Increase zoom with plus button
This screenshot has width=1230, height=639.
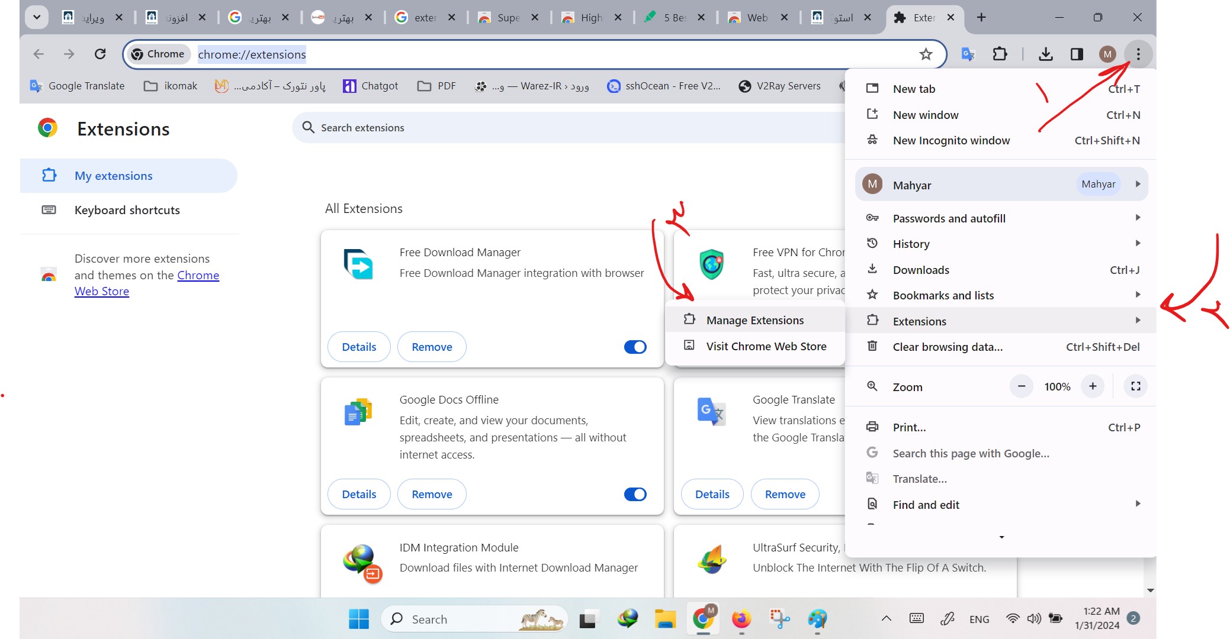pyautogui.click(x=1093, y=386)
